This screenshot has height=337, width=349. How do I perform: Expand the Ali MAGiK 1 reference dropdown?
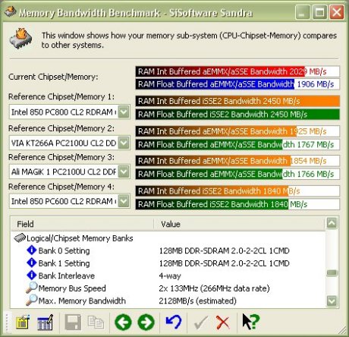pos(124,172)
